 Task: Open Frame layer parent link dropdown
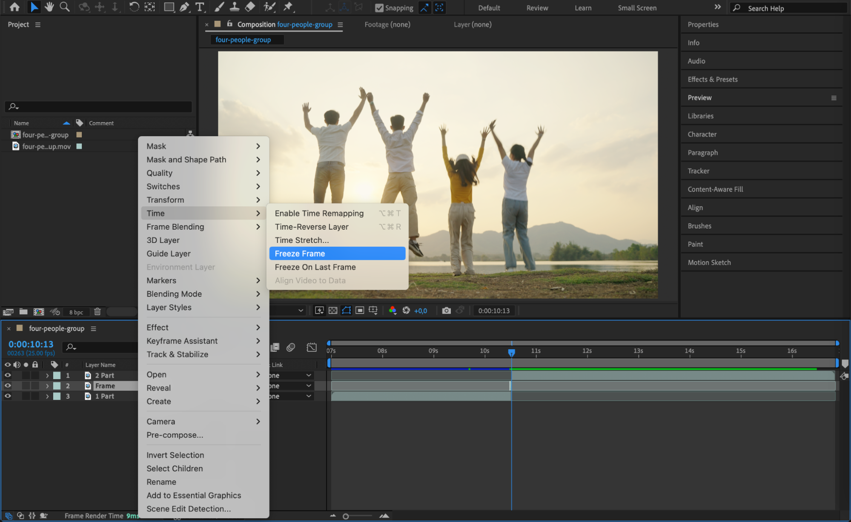click(308, 386)
